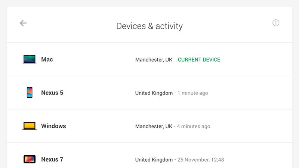Image resolution: width=299 pixels, height=168 pixels.
Task: Click the 25 November, 12:48 timestamp
Action: [x=201, y=160]
